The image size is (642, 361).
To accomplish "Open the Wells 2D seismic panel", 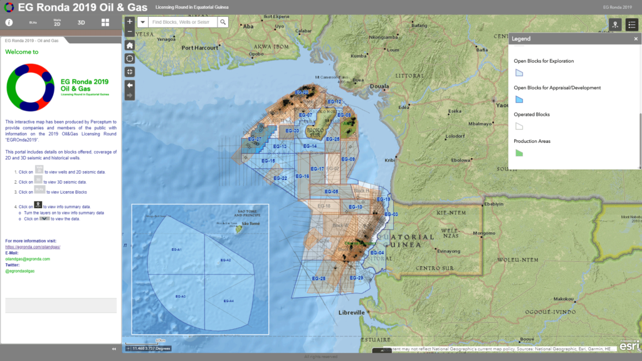I will (57, 23).
